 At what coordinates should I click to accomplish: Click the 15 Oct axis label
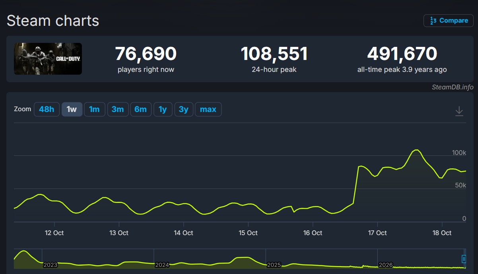click(x=248, y=233)
